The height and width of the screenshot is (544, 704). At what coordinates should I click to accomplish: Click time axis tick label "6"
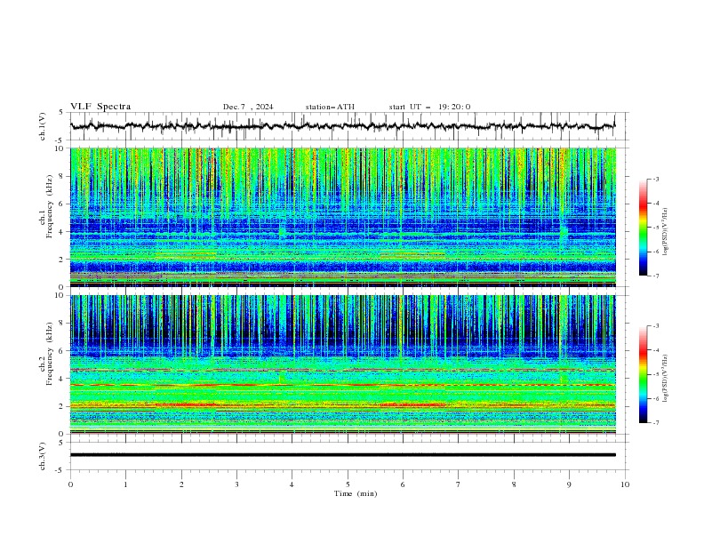coord(403,484)
